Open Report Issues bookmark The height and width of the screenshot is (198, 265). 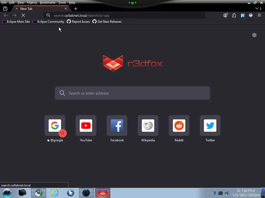(78, 22)
